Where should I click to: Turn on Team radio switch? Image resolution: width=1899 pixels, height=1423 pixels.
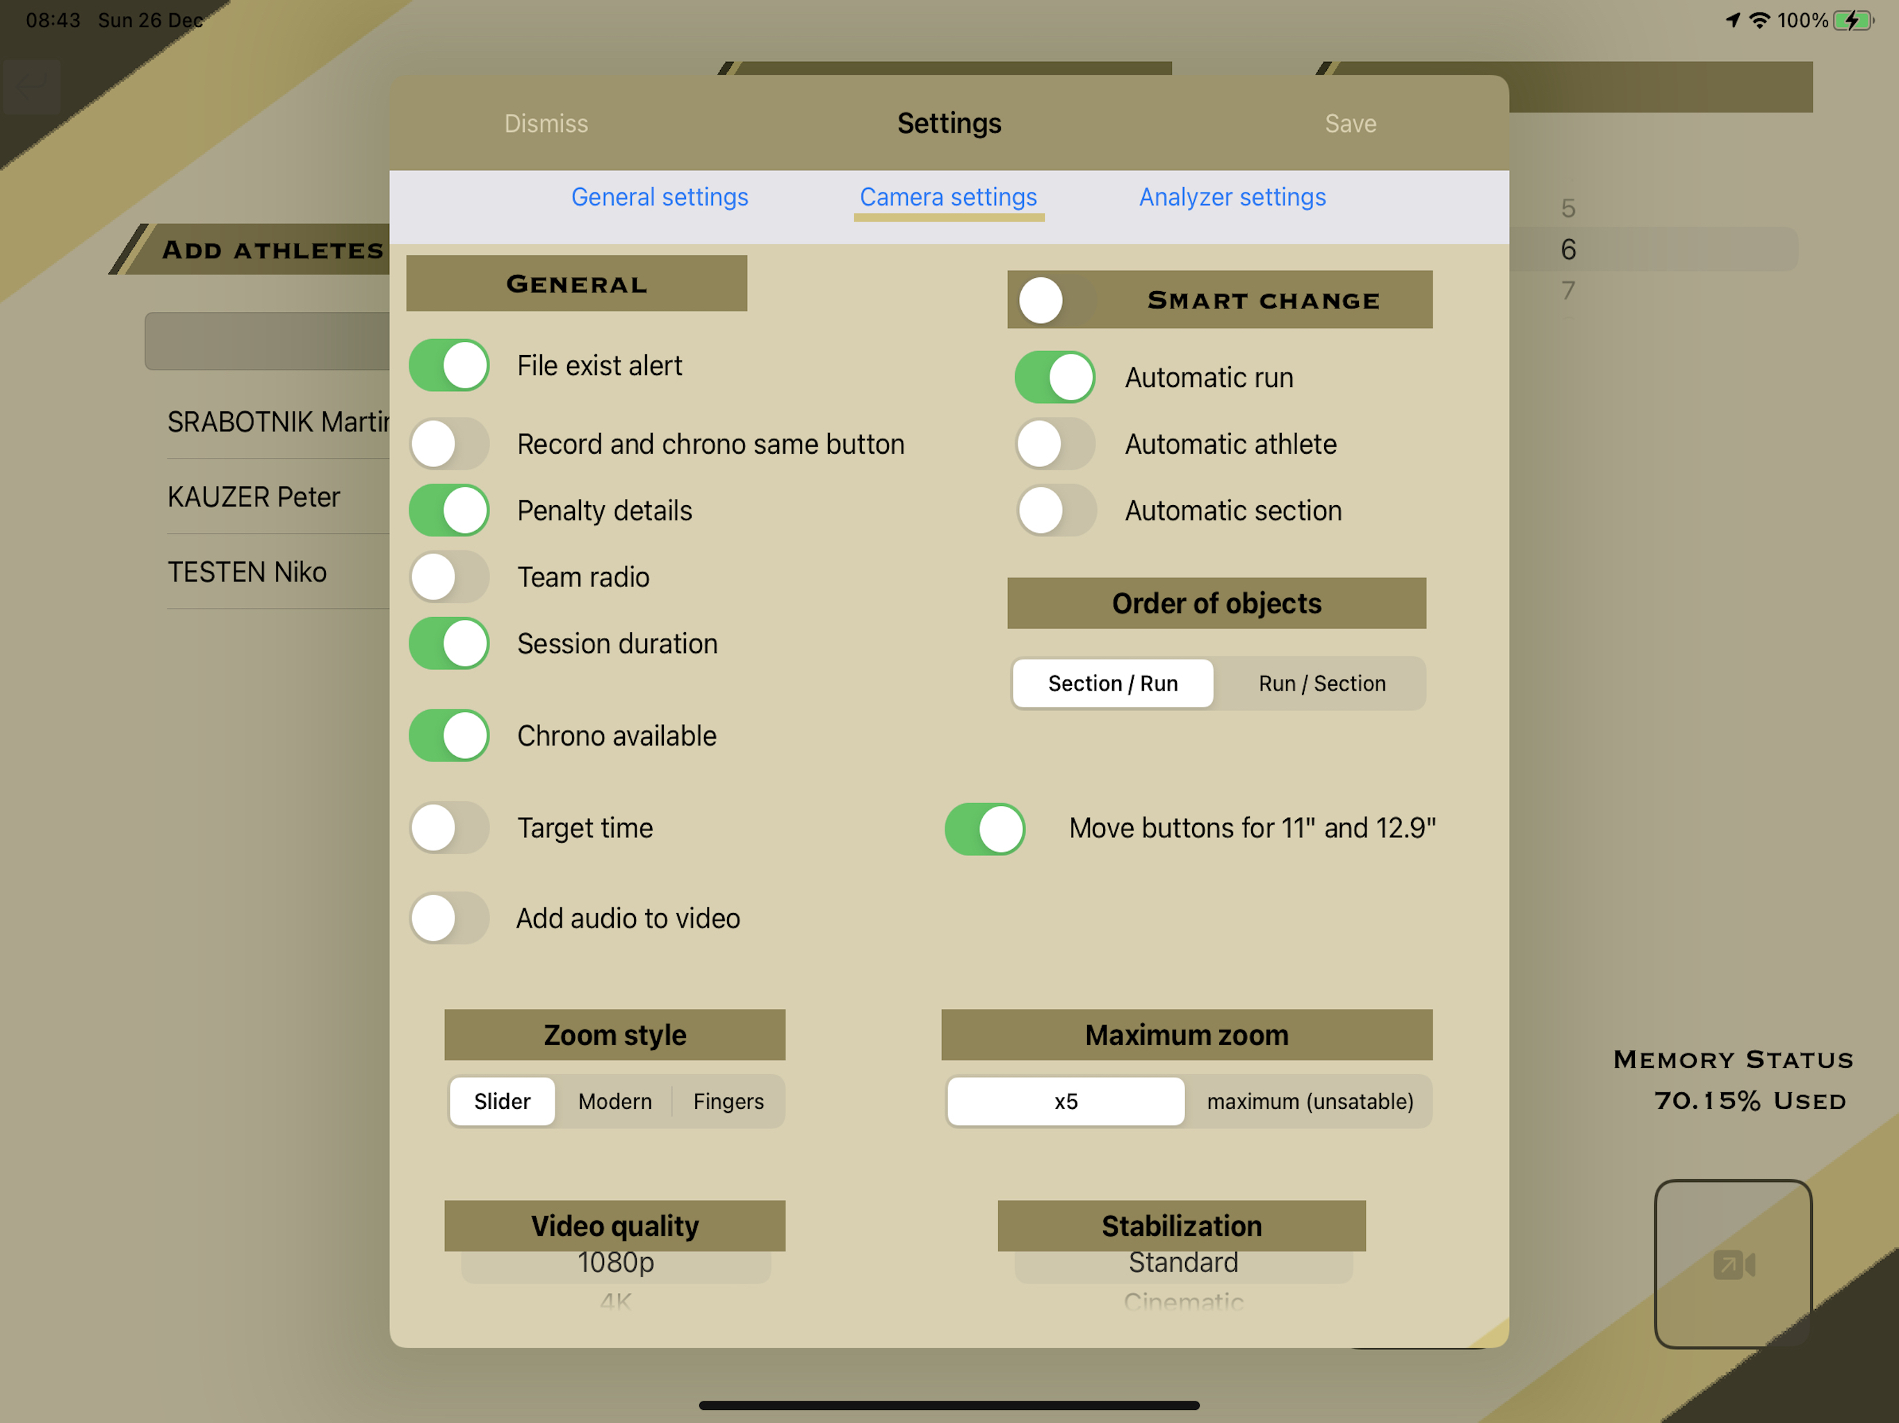tap(449, 577)
